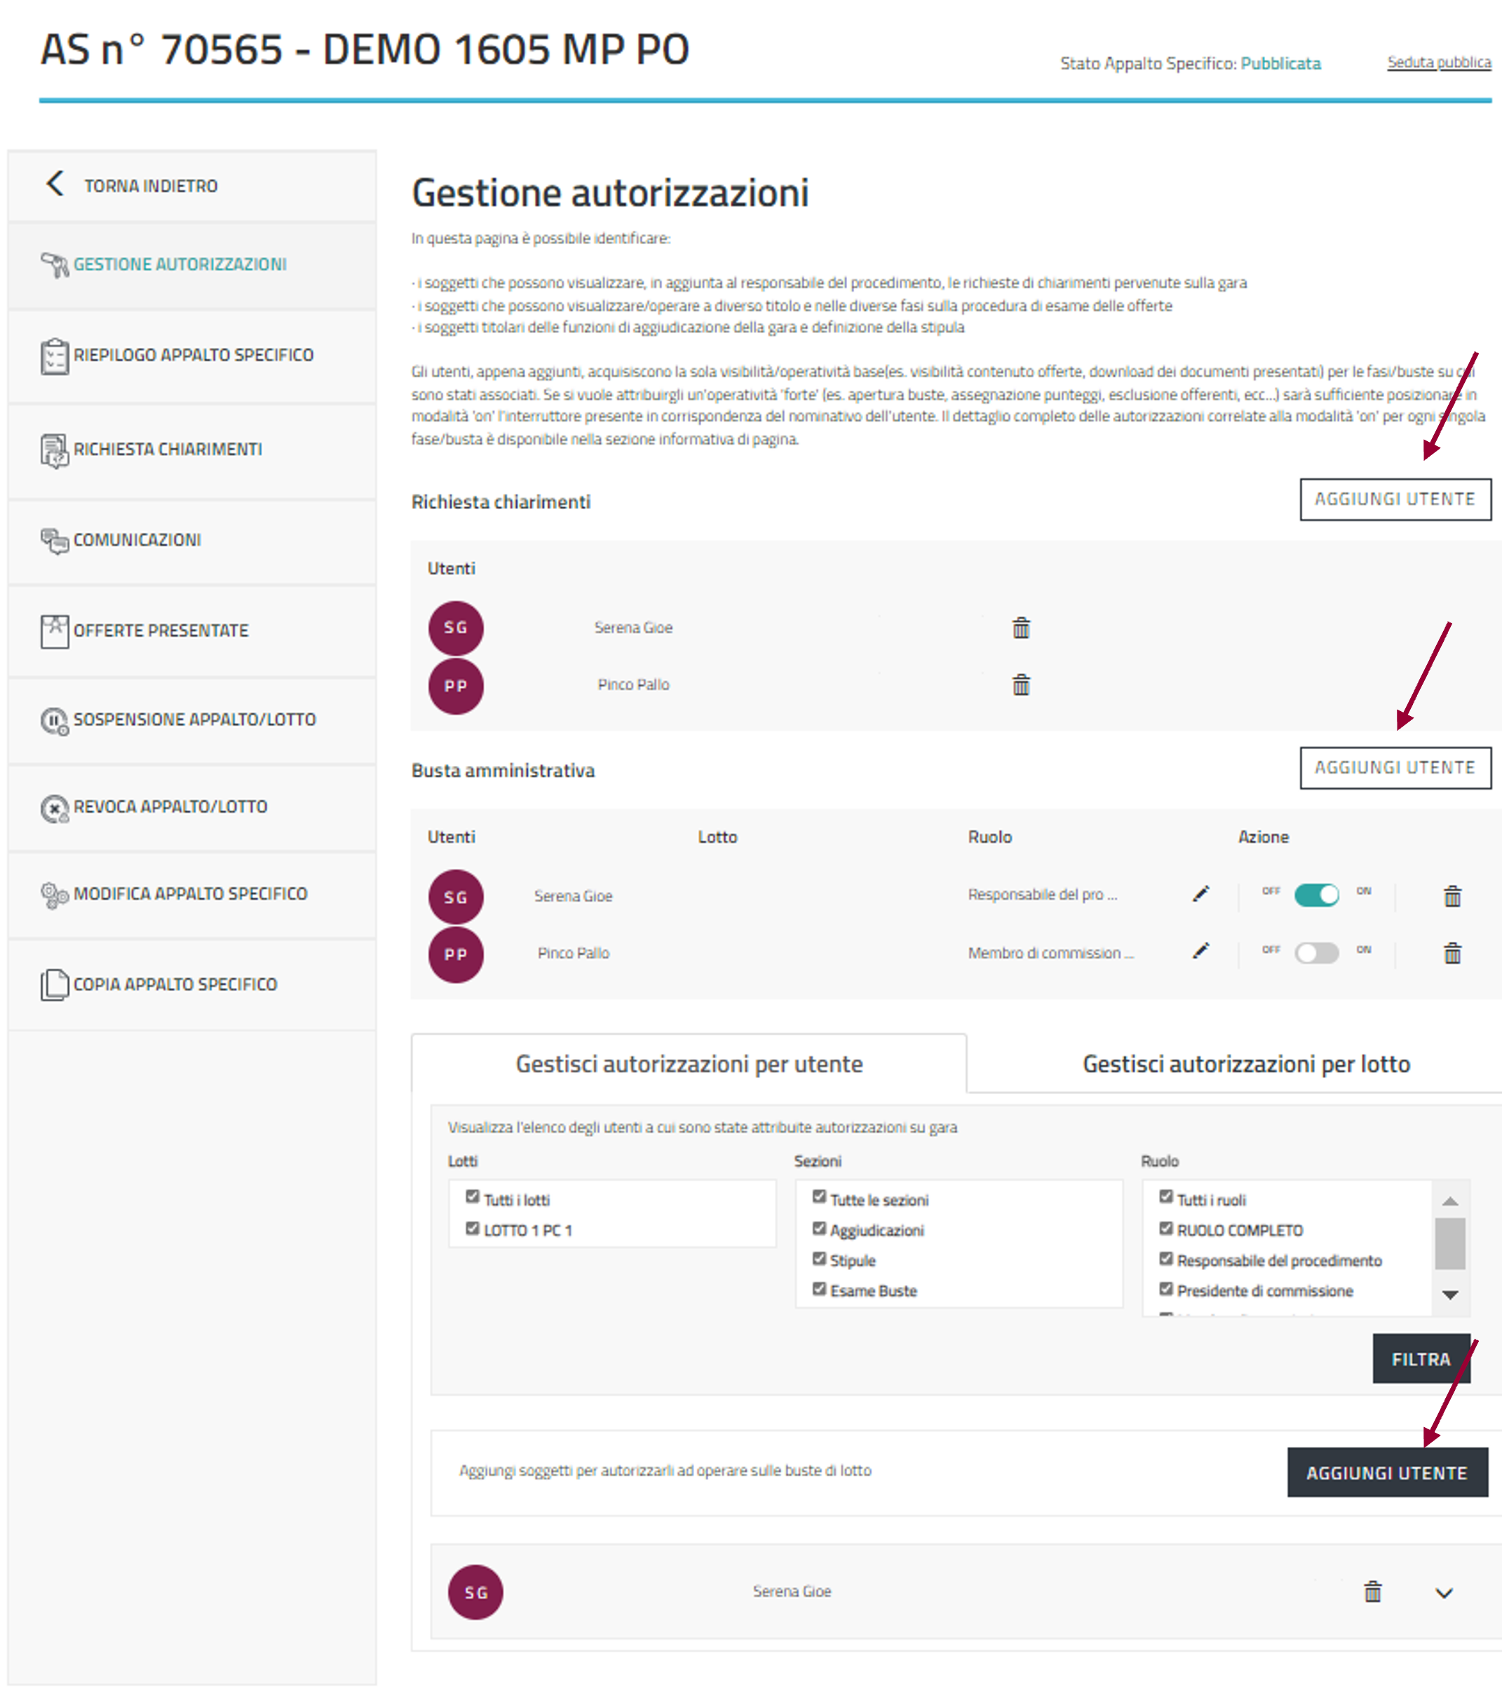Image resolution: width=1502 pixels, height=1707 pixels.
Task: Enable Pinco Pallo's authorization switch
Action: 1315,953
